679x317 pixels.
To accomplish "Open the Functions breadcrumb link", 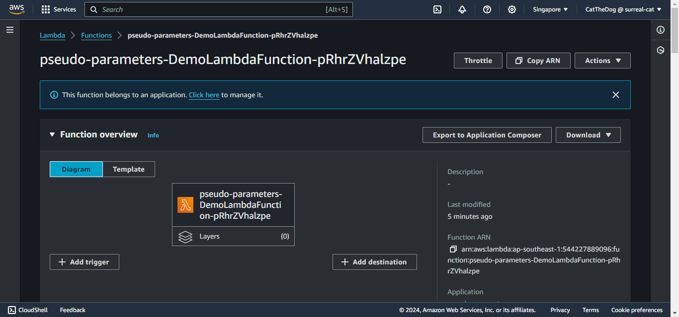I will click(x=96, y=35).
